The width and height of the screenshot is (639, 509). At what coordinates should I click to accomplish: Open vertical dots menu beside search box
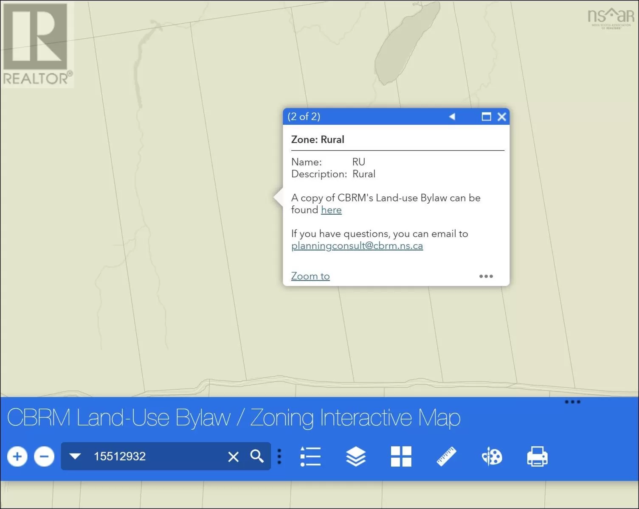coord(279,456)
